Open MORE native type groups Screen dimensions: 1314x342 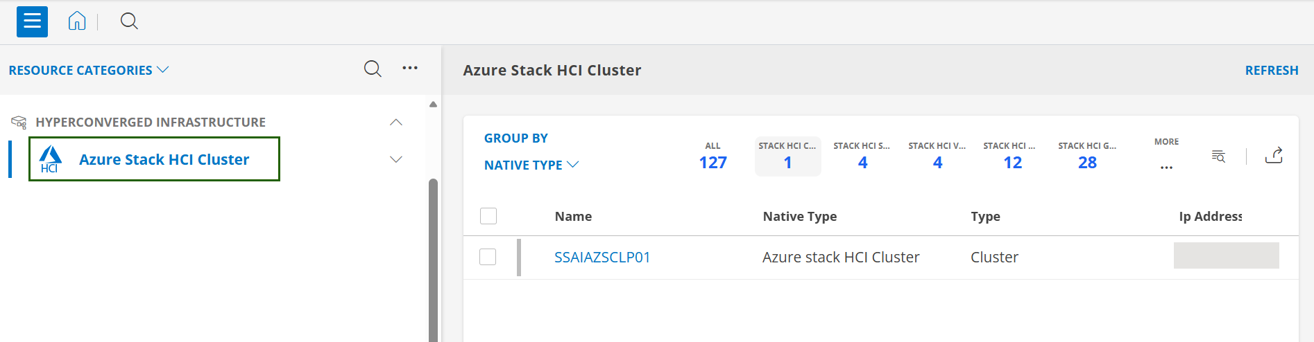(1166, 155)
